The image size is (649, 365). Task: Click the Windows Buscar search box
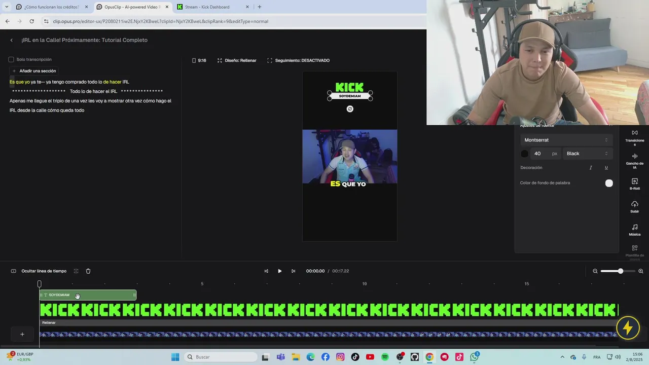[220, 357]
